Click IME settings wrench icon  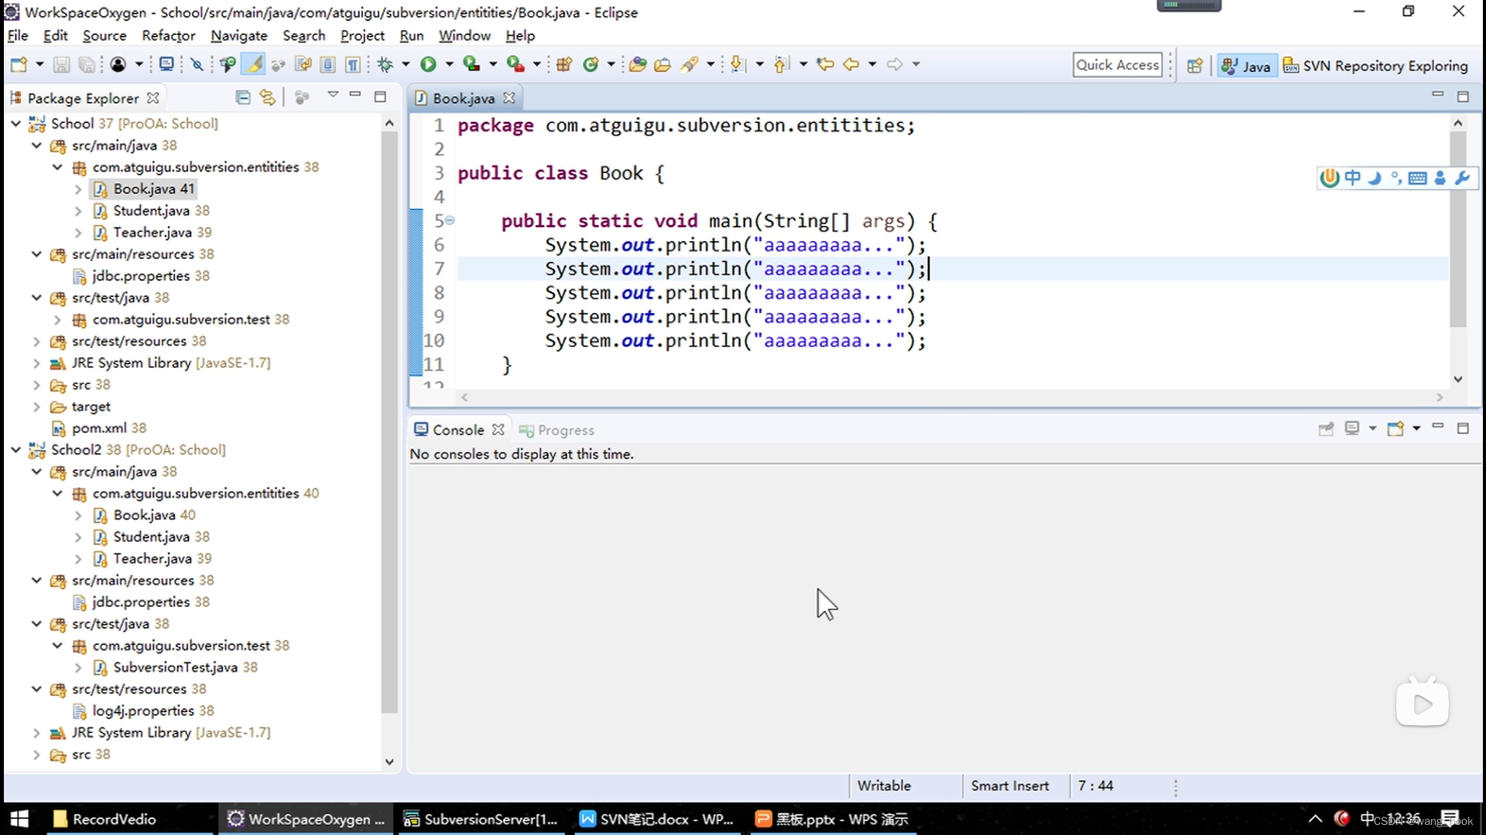point(1462,178)
